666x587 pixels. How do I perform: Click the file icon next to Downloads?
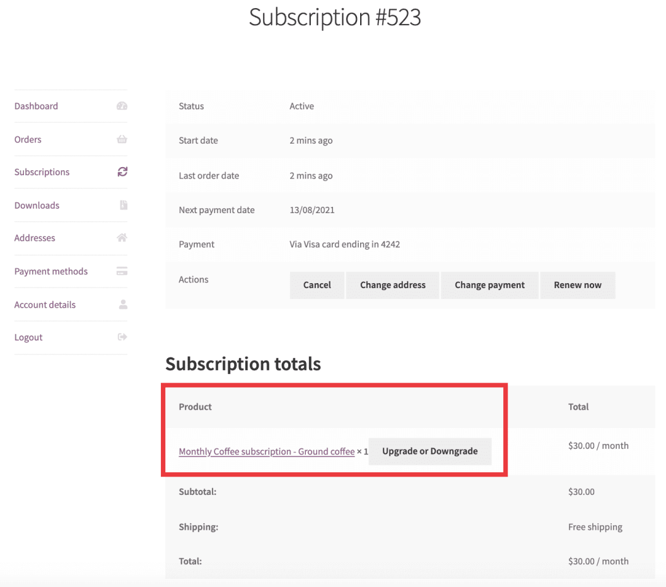[122, 205]
